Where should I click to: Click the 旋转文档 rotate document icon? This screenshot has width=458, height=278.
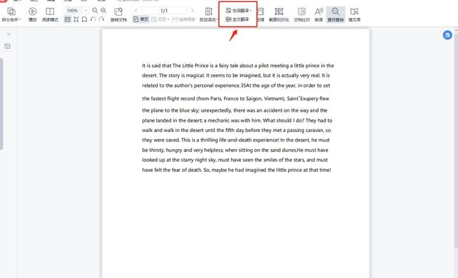pyautogui.click(x=118, y=14)
